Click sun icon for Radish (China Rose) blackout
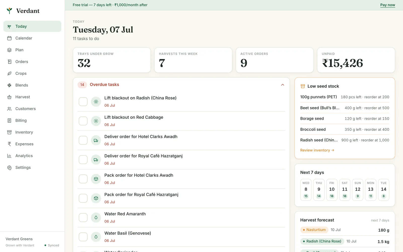Screen dimensions: 403x252 point(96,102)
